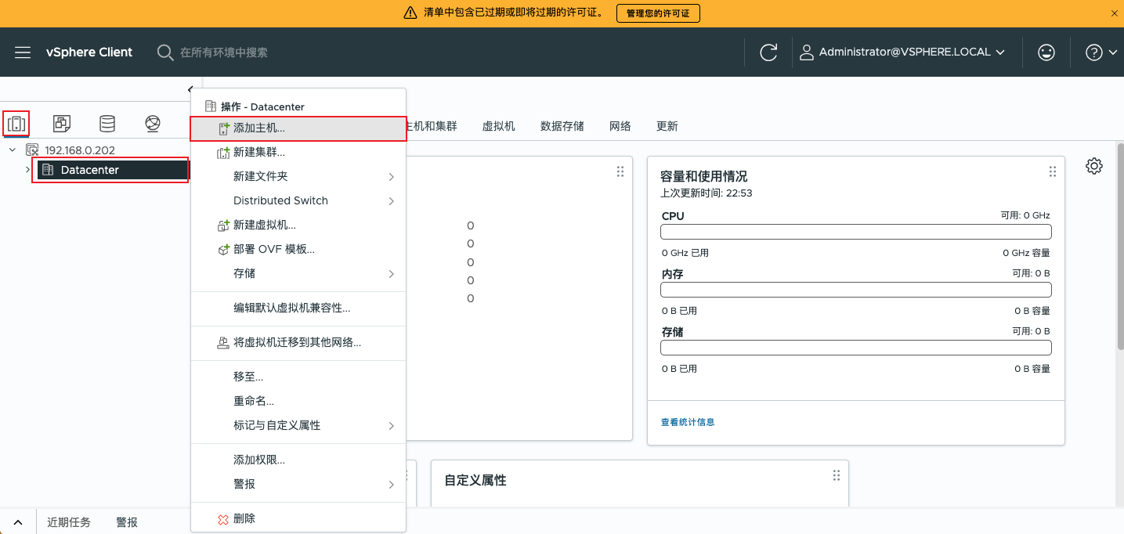Click the 新建集群 icon in context menu

pos(223,153)
